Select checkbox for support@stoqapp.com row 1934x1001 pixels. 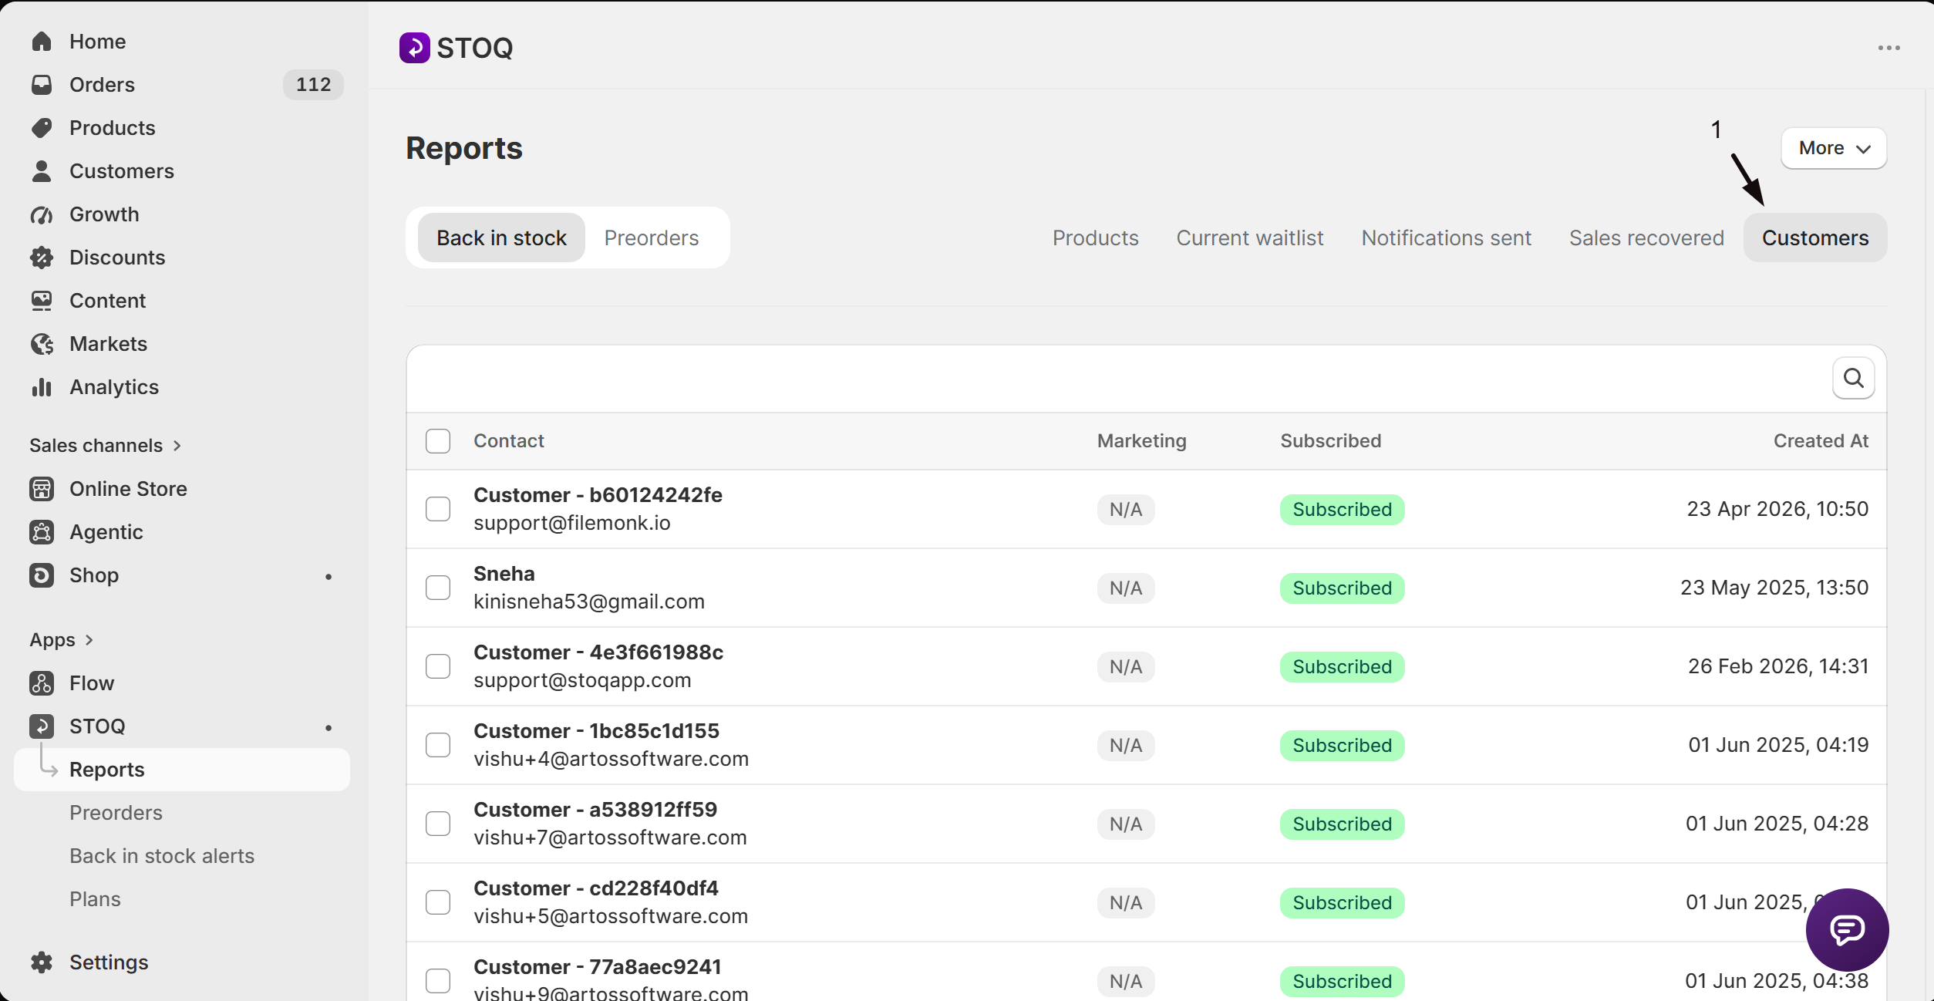tap(438, 666)
